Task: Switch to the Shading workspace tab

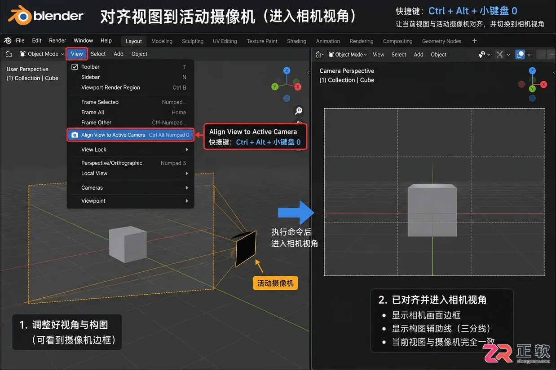Action: click(297, 41)
